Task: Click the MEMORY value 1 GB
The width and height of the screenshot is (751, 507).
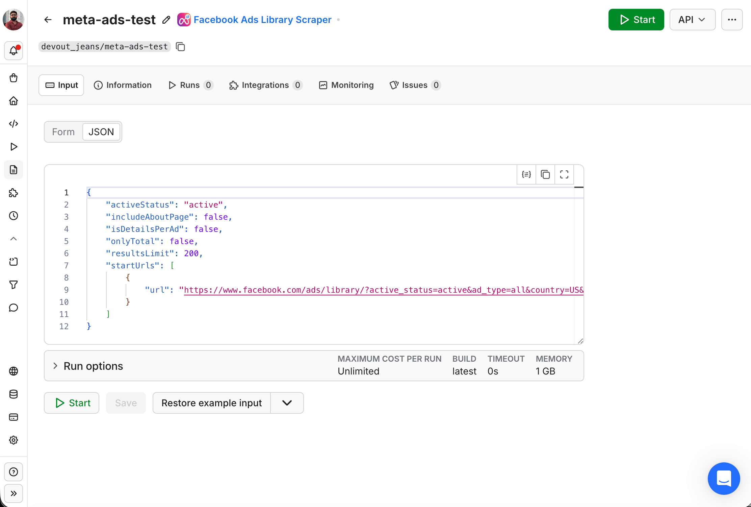Action: (545, 371)
